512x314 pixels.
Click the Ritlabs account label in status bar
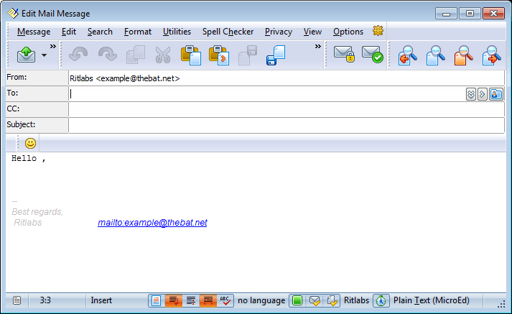click(356, 300)
